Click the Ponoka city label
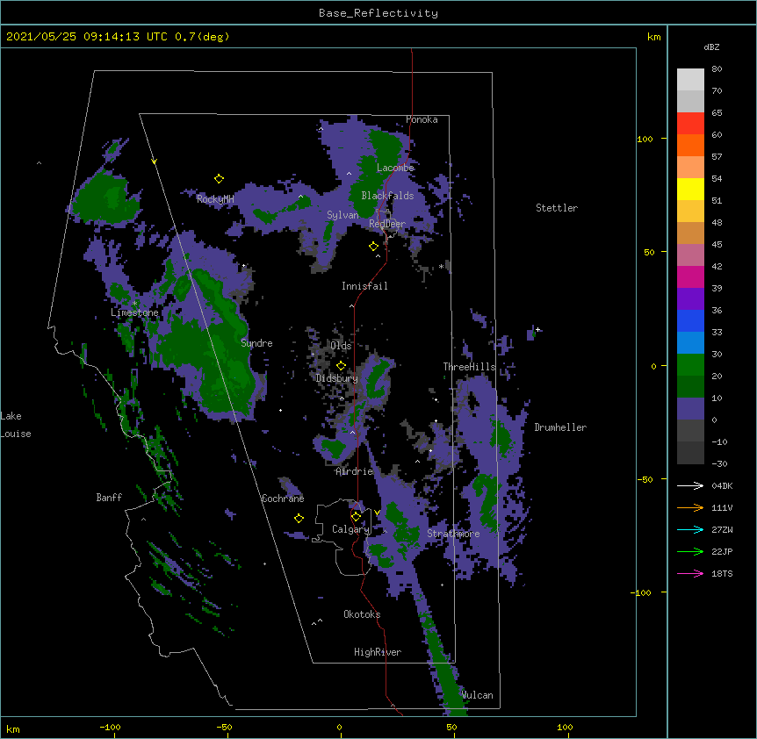 [x=422, y=119]
